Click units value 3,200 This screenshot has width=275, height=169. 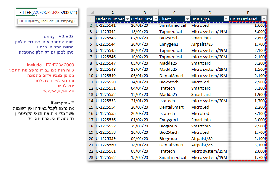tap(248, 63)
